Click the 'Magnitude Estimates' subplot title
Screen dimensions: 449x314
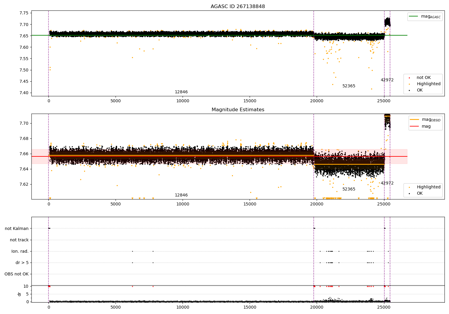coord(238,110)
